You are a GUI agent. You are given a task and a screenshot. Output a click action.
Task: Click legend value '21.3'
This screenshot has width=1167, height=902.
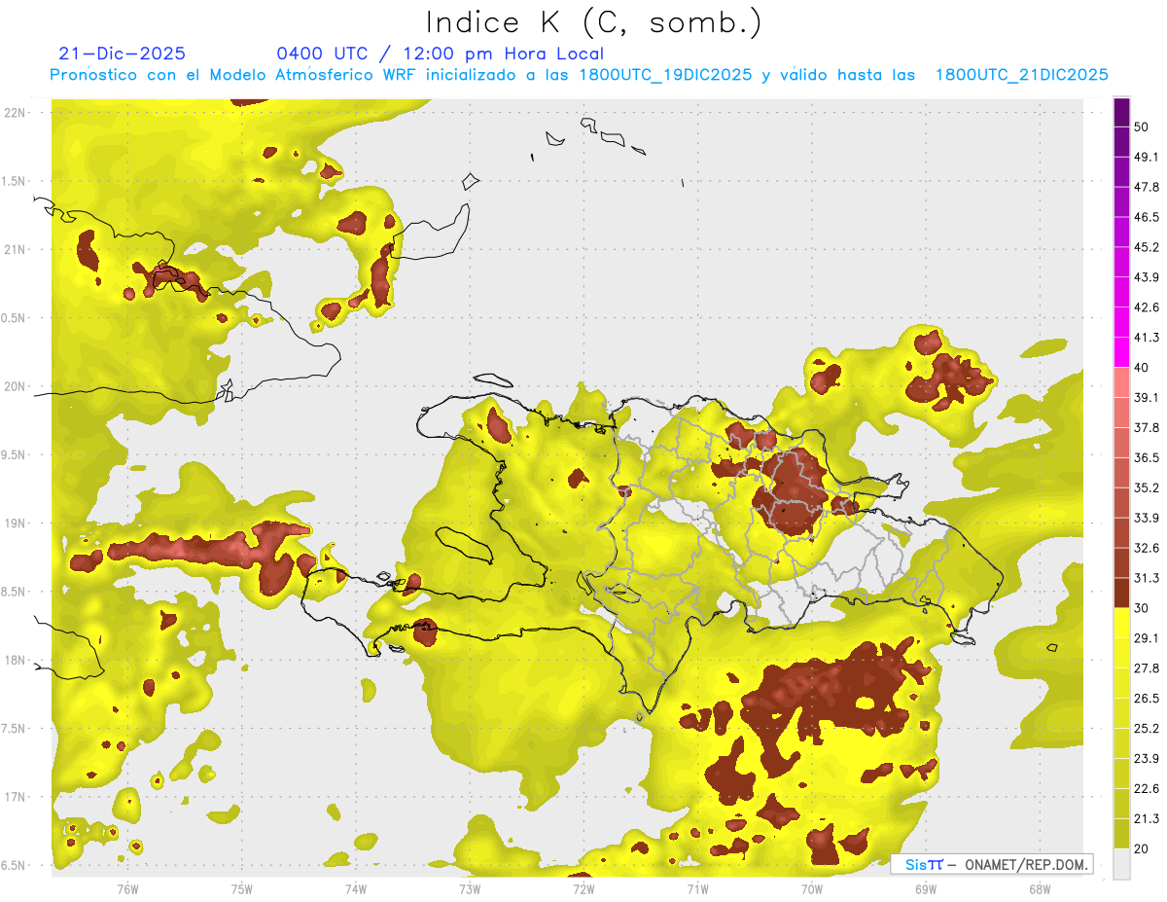[x=1147, y=819]
